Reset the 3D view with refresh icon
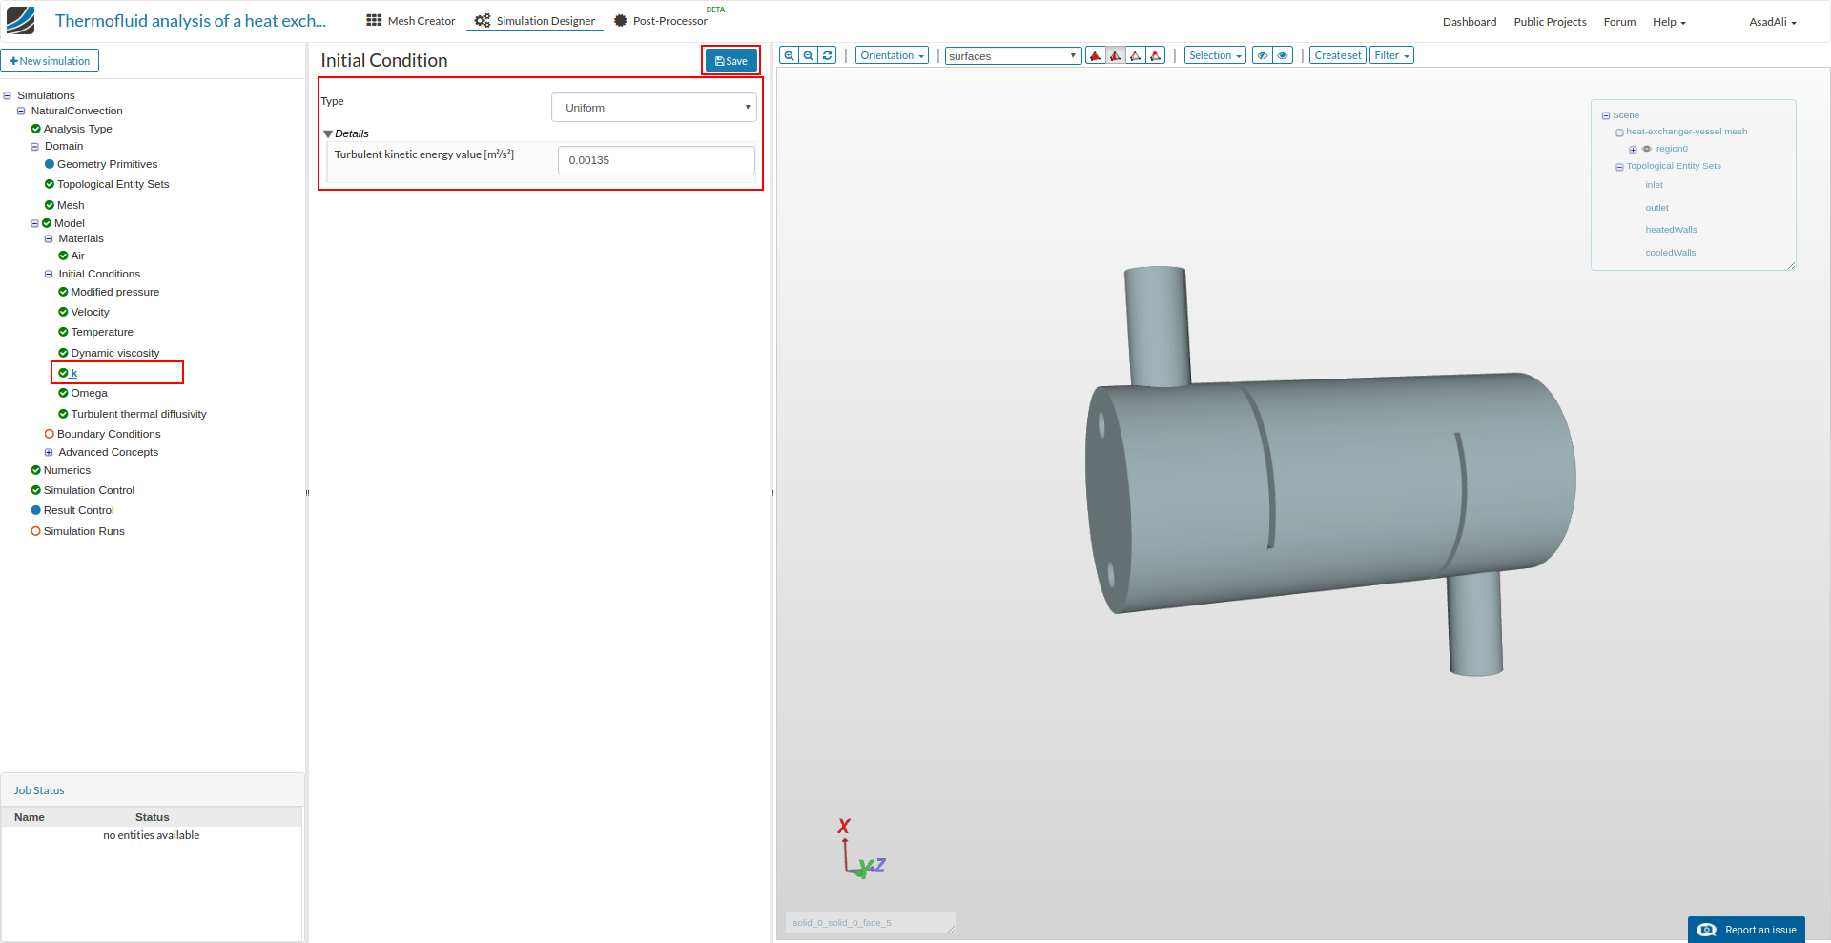Image resolution: width=1831 pixels, height=943 pixels. (x=828, y=55)
